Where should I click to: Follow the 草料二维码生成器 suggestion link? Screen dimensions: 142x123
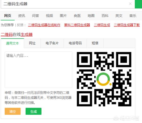coord(77,25)
